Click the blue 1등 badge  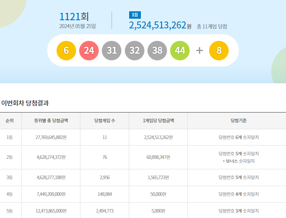(135, 15)
